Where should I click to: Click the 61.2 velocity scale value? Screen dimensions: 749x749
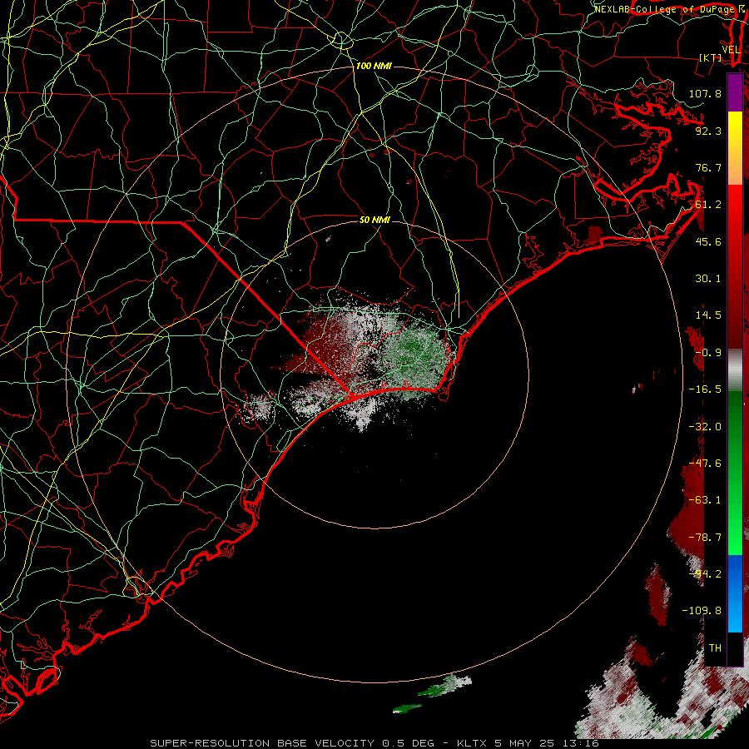708,205
